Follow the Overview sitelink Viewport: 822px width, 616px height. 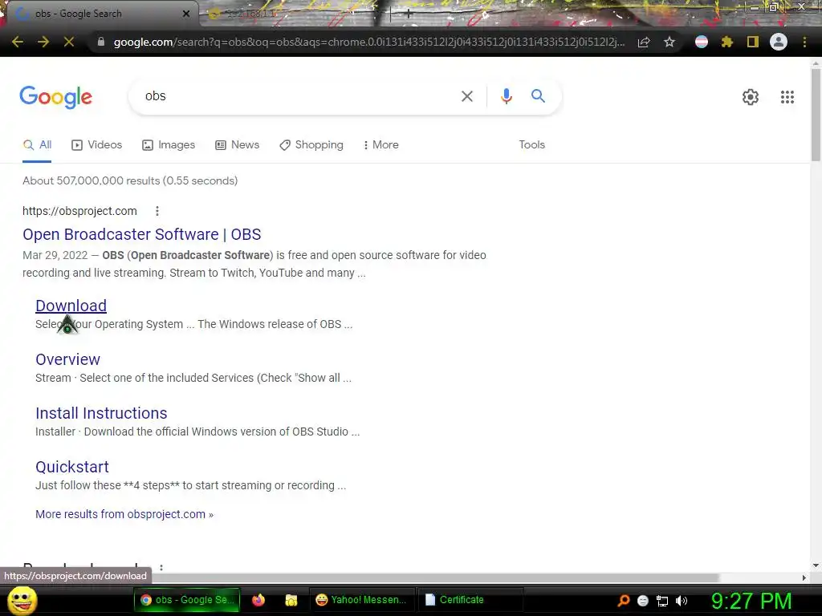[x=67, y=359]
